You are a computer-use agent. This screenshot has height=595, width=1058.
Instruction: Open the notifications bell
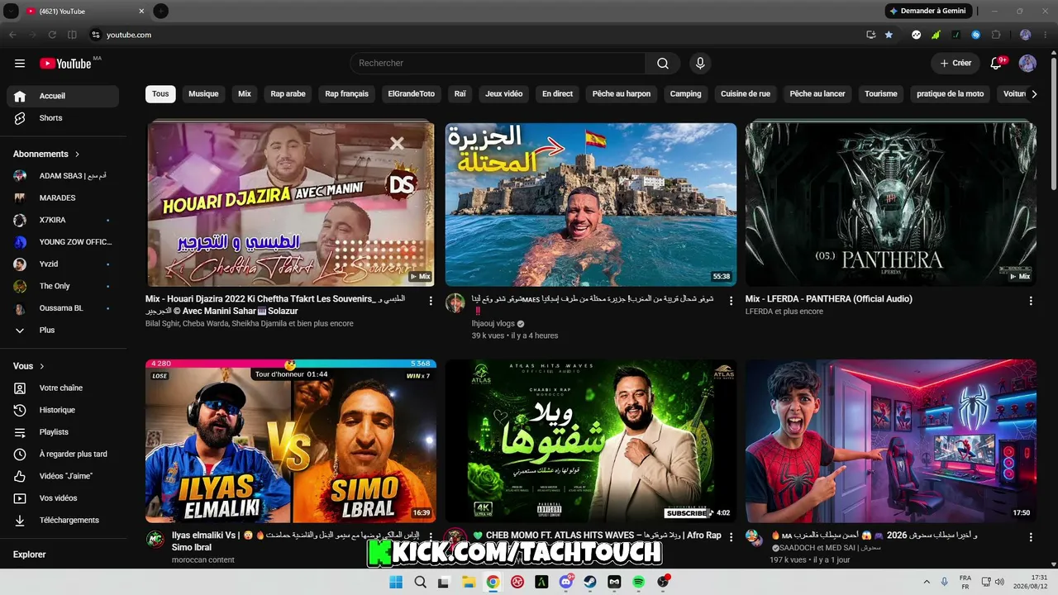pos(997,64)
